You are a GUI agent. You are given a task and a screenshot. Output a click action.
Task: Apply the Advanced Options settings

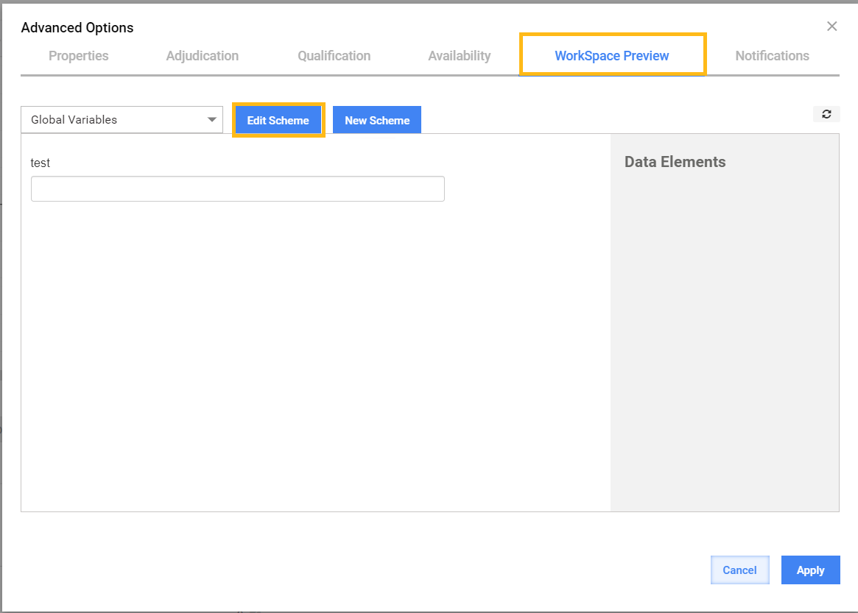pyautogui.click(x=810, y=570)
